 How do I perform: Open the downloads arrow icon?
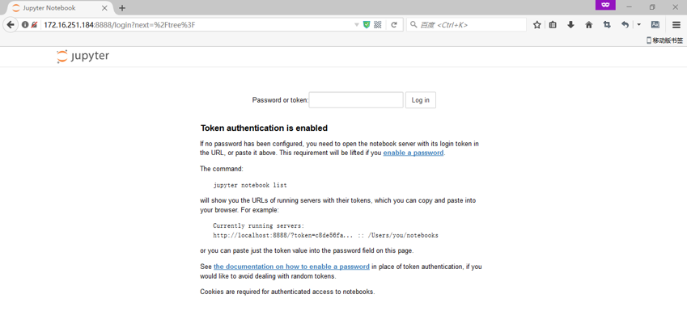coord(570,25)
